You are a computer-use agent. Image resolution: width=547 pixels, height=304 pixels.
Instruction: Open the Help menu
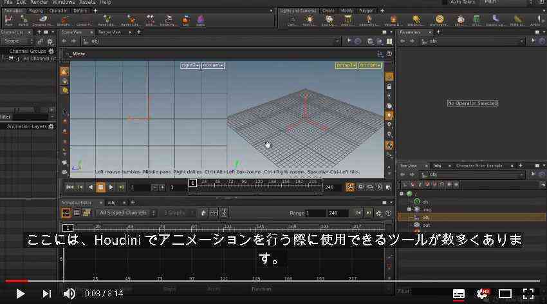[106, 2]
